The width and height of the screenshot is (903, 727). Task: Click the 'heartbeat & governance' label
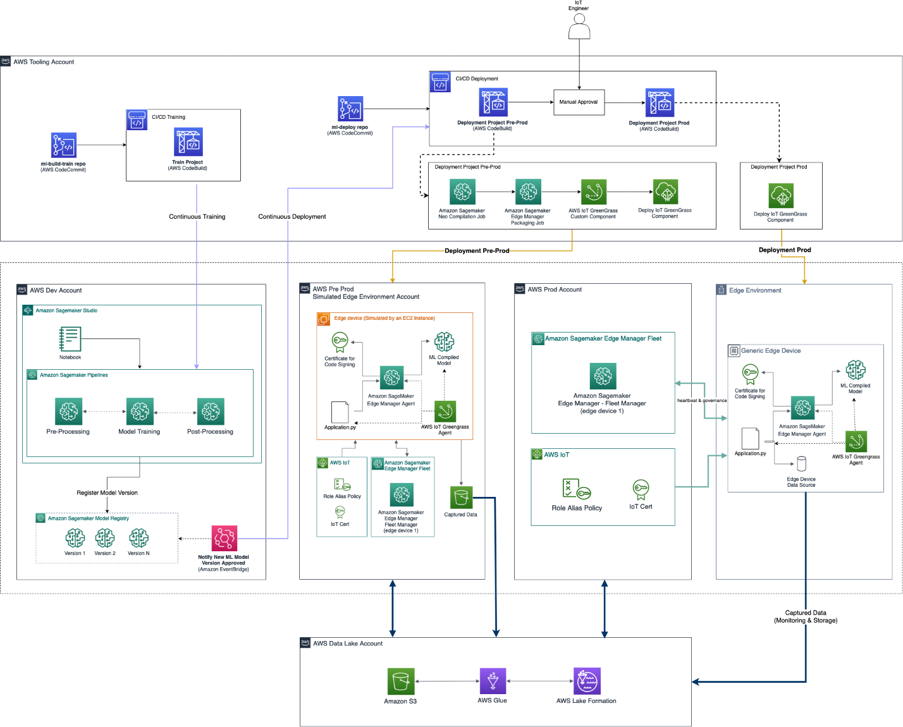(702, 401)
